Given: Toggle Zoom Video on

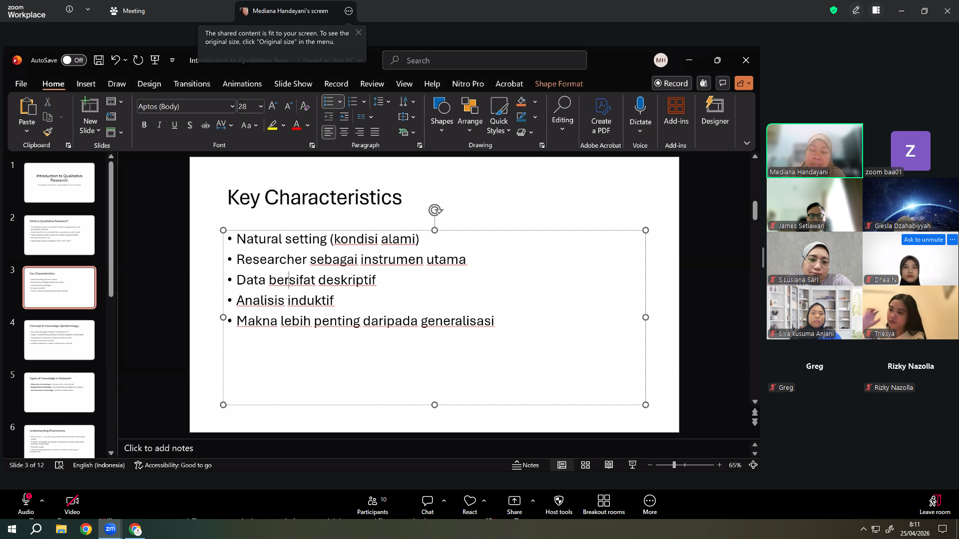Looking at the screenshot, I should [x=72, y=505].
